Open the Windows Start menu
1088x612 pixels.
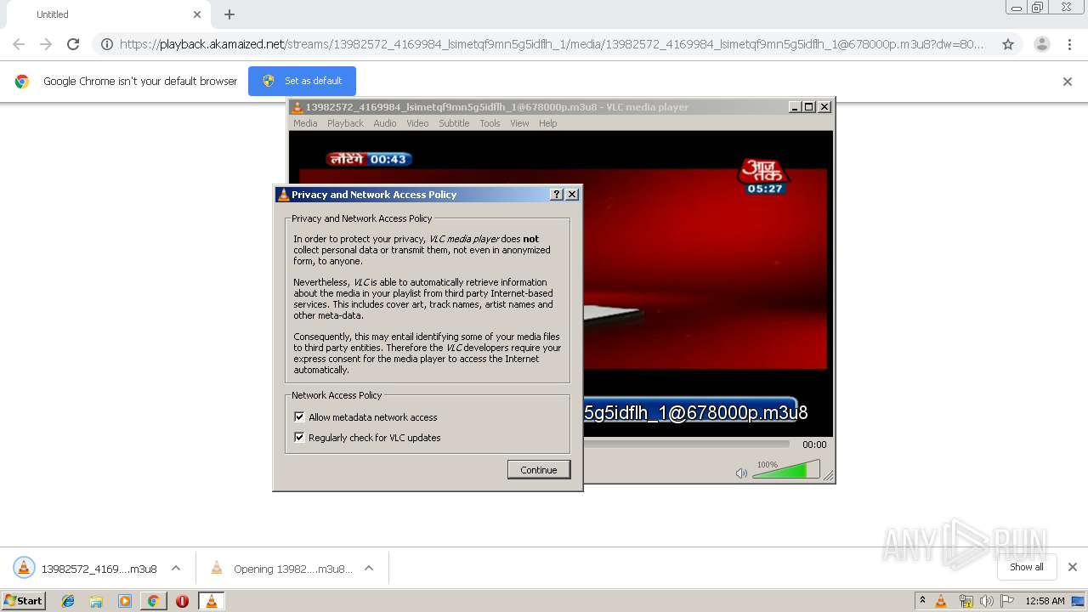click(24, 601)
